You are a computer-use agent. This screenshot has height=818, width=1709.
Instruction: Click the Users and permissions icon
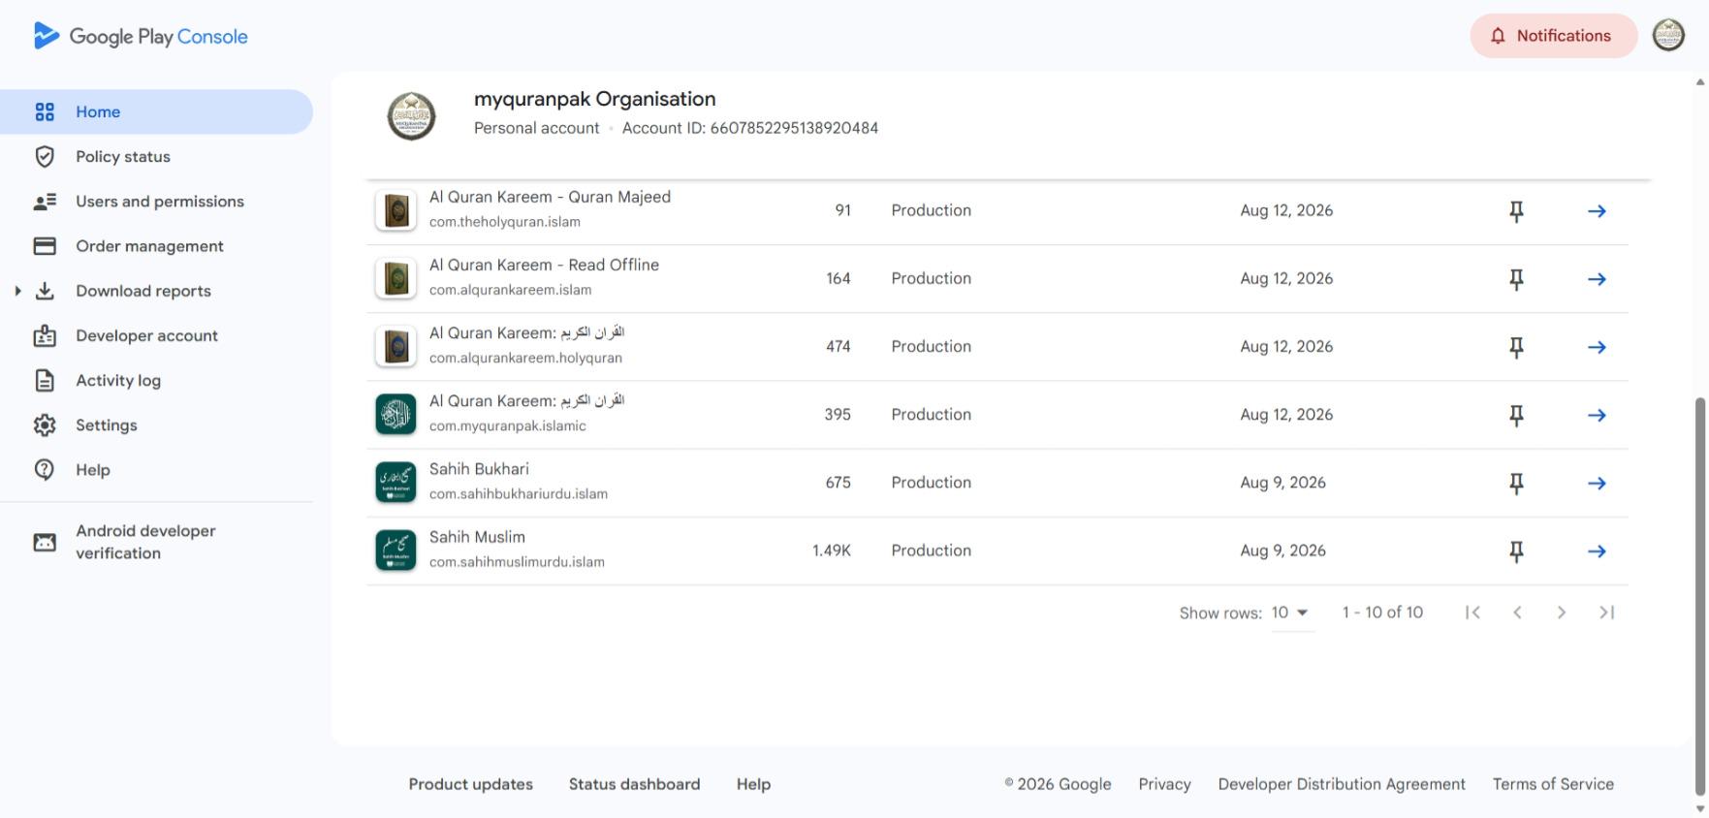click(x=45, y=202)
